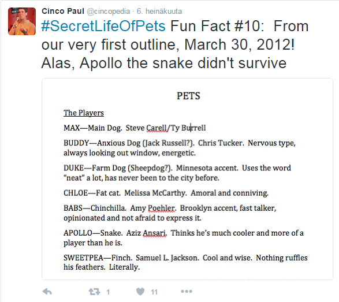
Task: Reply to Cinco Paul's tweet
Action: pyautogui.click(x=47, y=292)
